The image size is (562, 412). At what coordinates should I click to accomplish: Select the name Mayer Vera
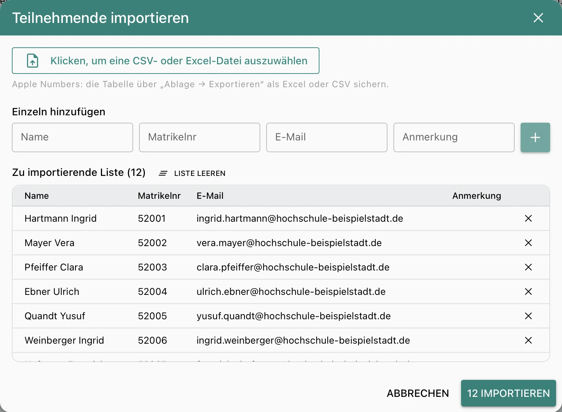click(x=50, y=243)
